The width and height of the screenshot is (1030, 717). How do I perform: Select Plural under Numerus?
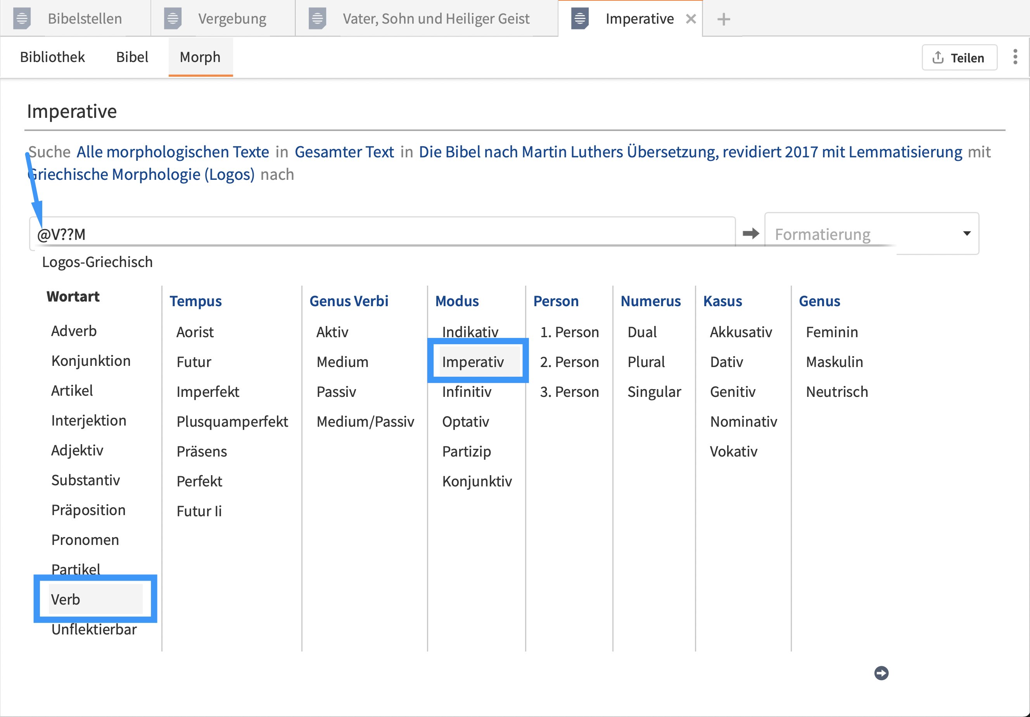coord(646,362)
